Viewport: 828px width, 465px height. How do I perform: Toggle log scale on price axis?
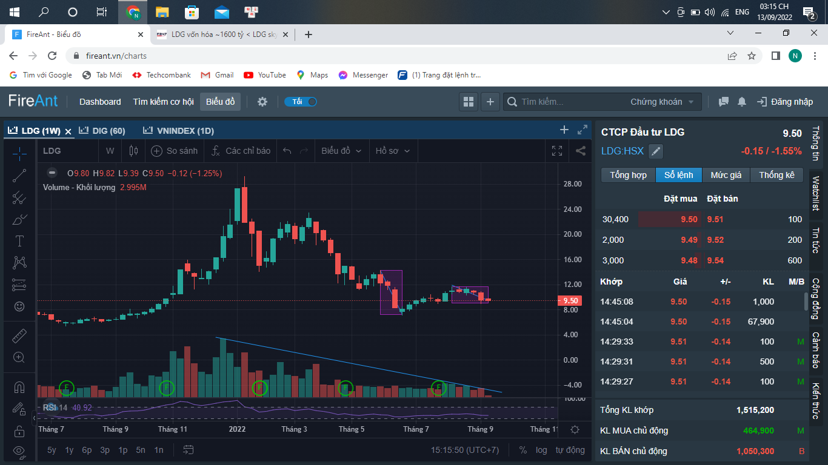[x=541, y=450]
